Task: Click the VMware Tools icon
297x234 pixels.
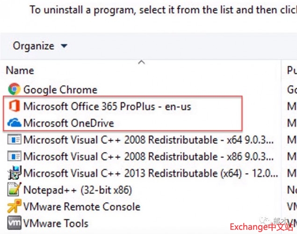Action: point(14,223)
